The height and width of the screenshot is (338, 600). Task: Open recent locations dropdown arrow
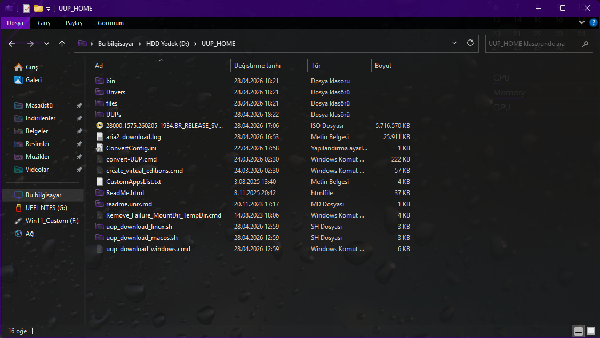tap(47, 44)
